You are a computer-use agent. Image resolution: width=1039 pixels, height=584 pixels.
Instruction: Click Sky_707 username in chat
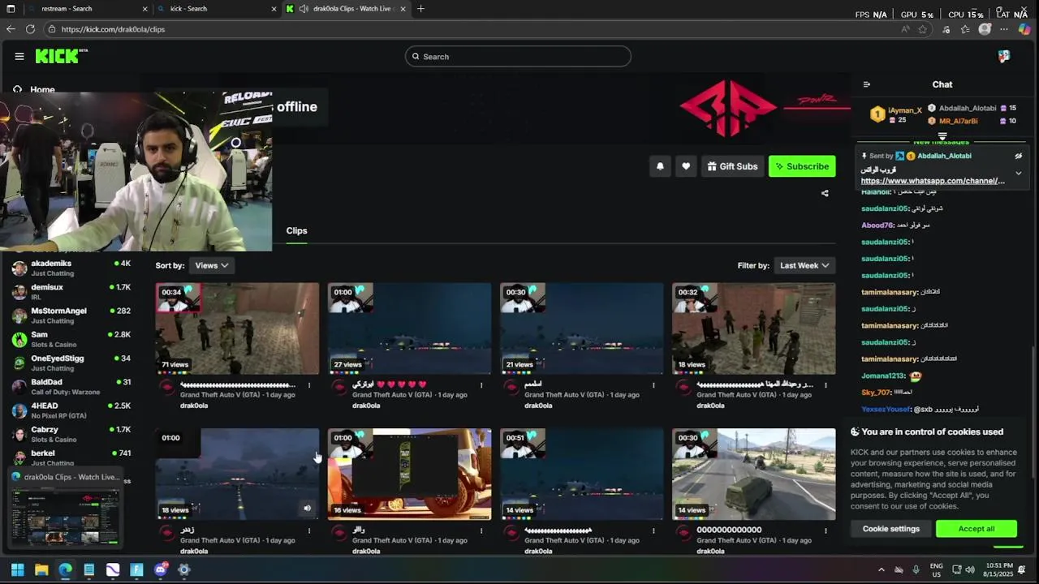pyautogui.click(x=876, y=393)
